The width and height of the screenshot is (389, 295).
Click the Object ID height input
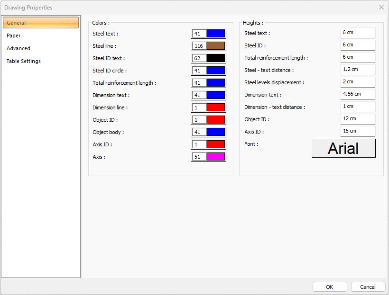[x=358, y=119]
